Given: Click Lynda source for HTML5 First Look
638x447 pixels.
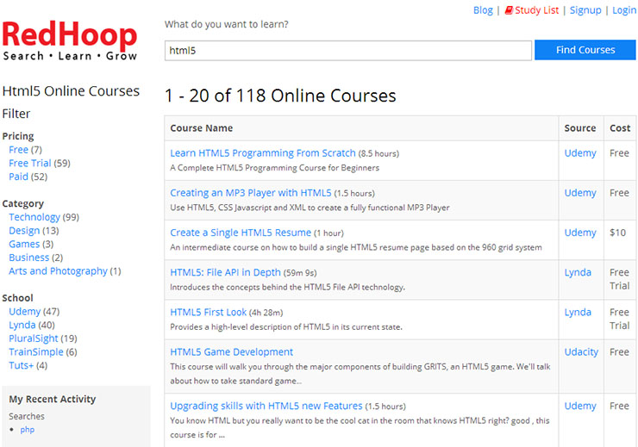Looking at the screenshot, I should [x=578, y=312].
